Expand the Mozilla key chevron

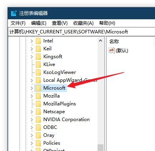click(32, 96)
